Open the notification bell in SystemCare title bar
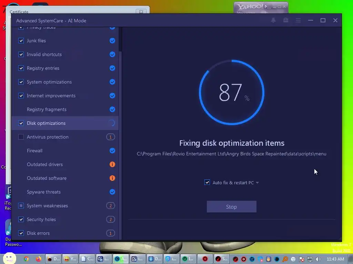Viewport: 353px width, 264px height. click(x=273, y=20)
